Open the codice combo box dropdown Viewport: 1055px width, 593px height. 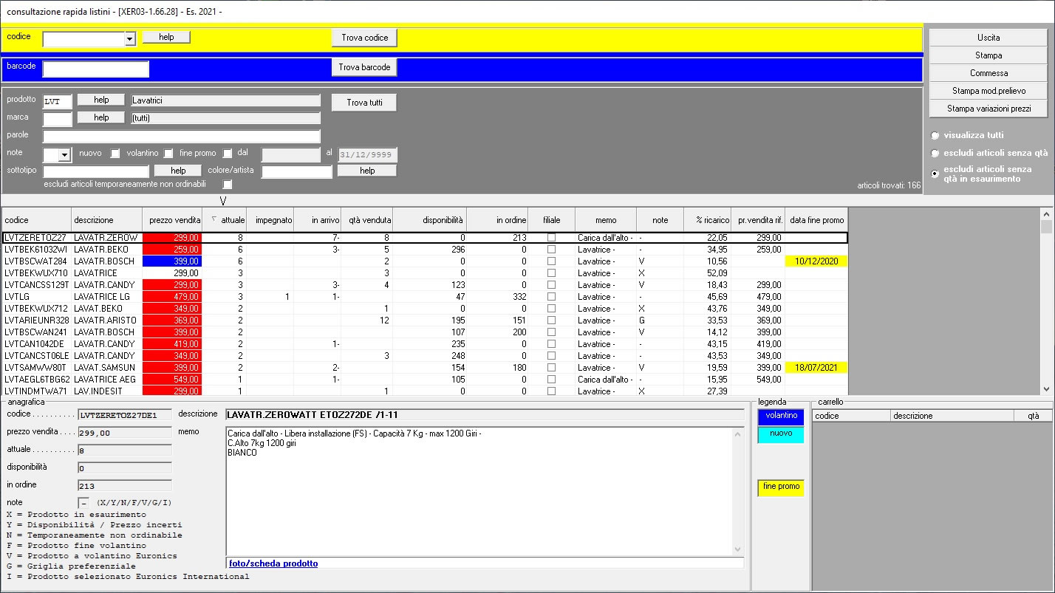tap(130, 39)
